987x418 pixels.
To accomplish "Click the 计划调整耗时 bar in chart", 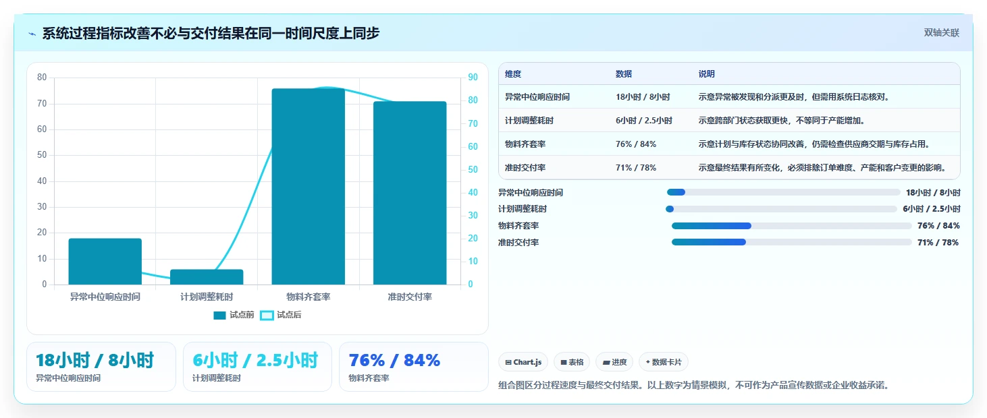I will click(x=207, y=277).
